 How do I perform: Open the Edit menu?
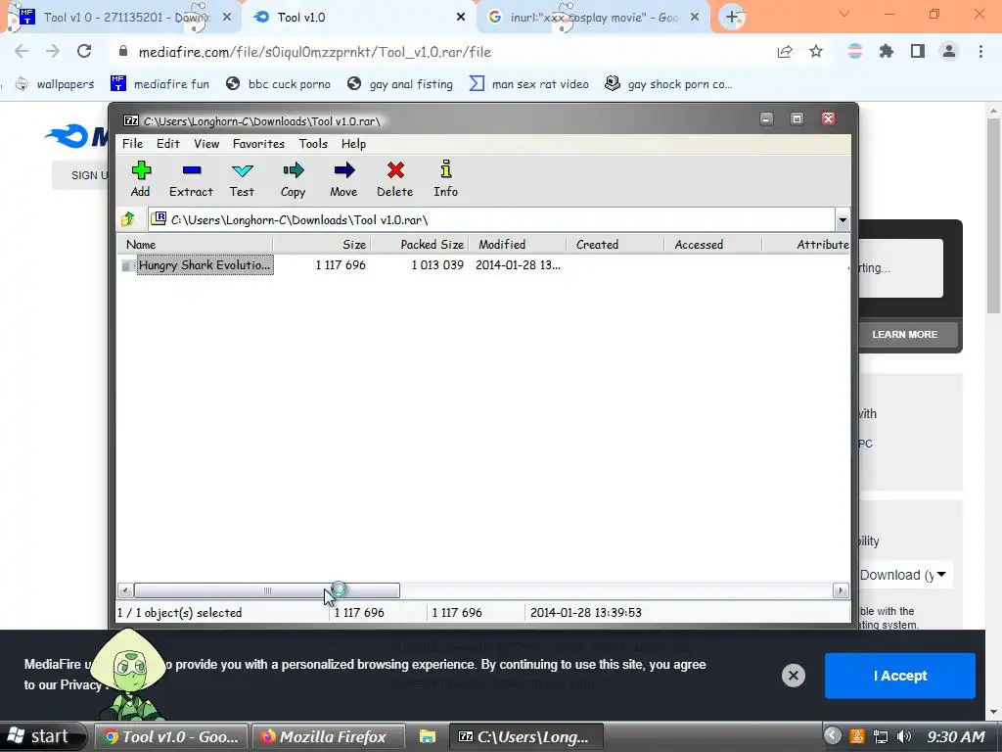coord(168,143)
